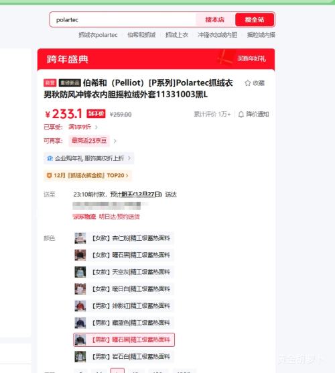The height and width of the screenshot is (373, 335).
Task: Click the 12月 TOP20 ranking badge icon
Action: (49, 176)
